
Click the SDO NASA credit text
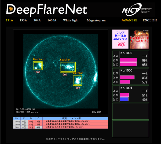(x=96, y=112)
